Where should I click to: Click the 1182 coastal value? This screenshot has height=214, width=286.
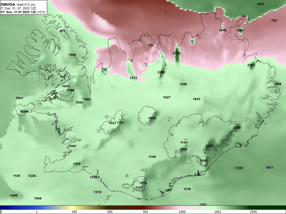click(94, 177)
